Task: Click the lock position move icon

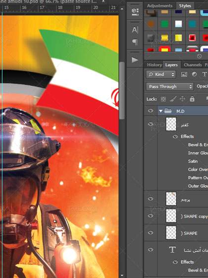Action: click(182, 99)
